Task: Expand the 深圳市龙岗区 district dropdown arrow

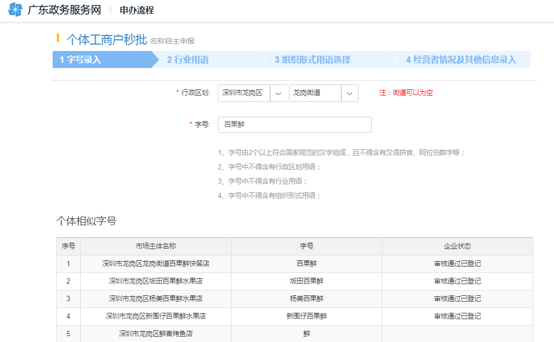Action: pyautogui.click(x=278, y=93)
